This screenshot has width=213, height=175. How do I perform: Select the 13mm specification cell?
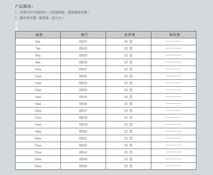tap(38, 90)
